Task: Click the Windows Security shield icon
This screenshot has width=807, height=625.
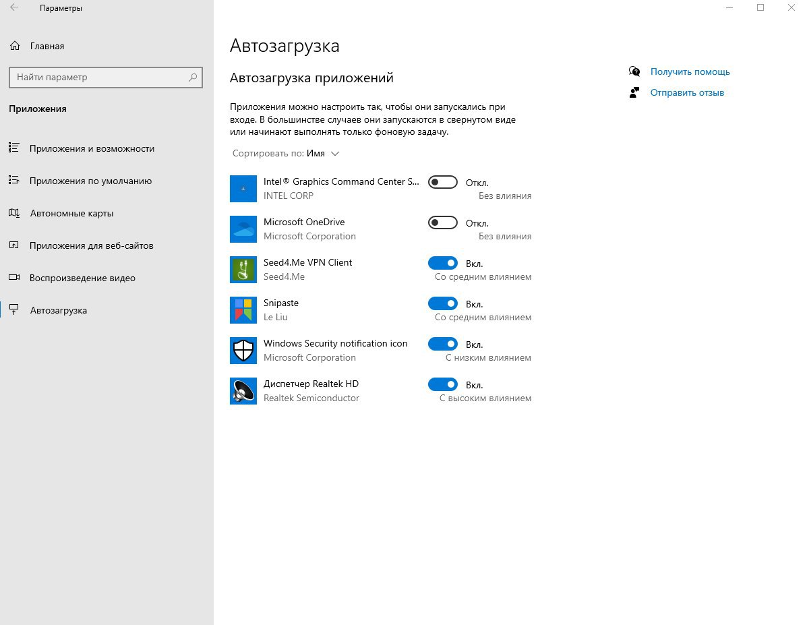Action: [243, 350]
